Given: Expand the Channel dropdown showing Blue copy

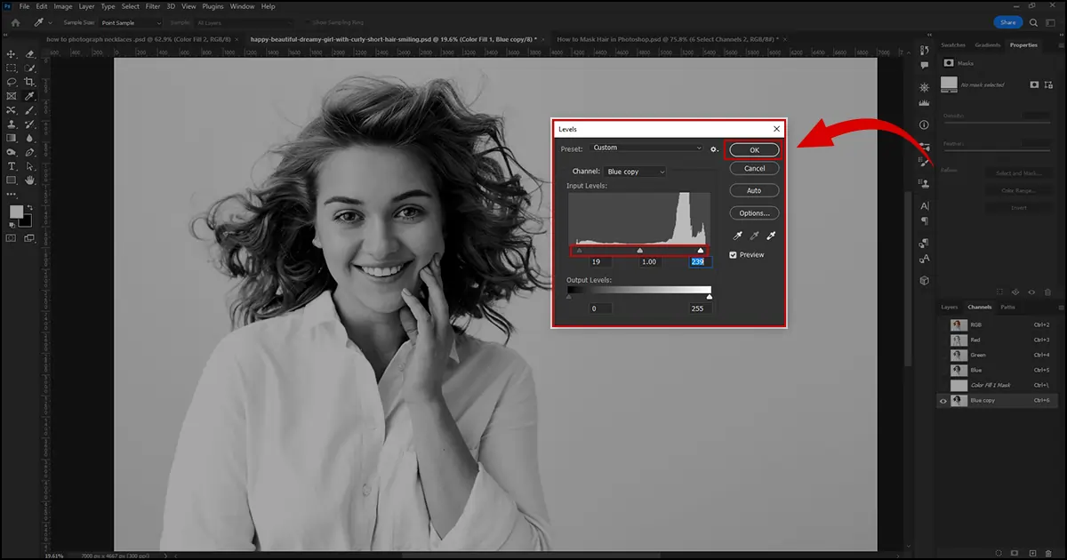Looking at the screenshot, I should coord(635,172).
